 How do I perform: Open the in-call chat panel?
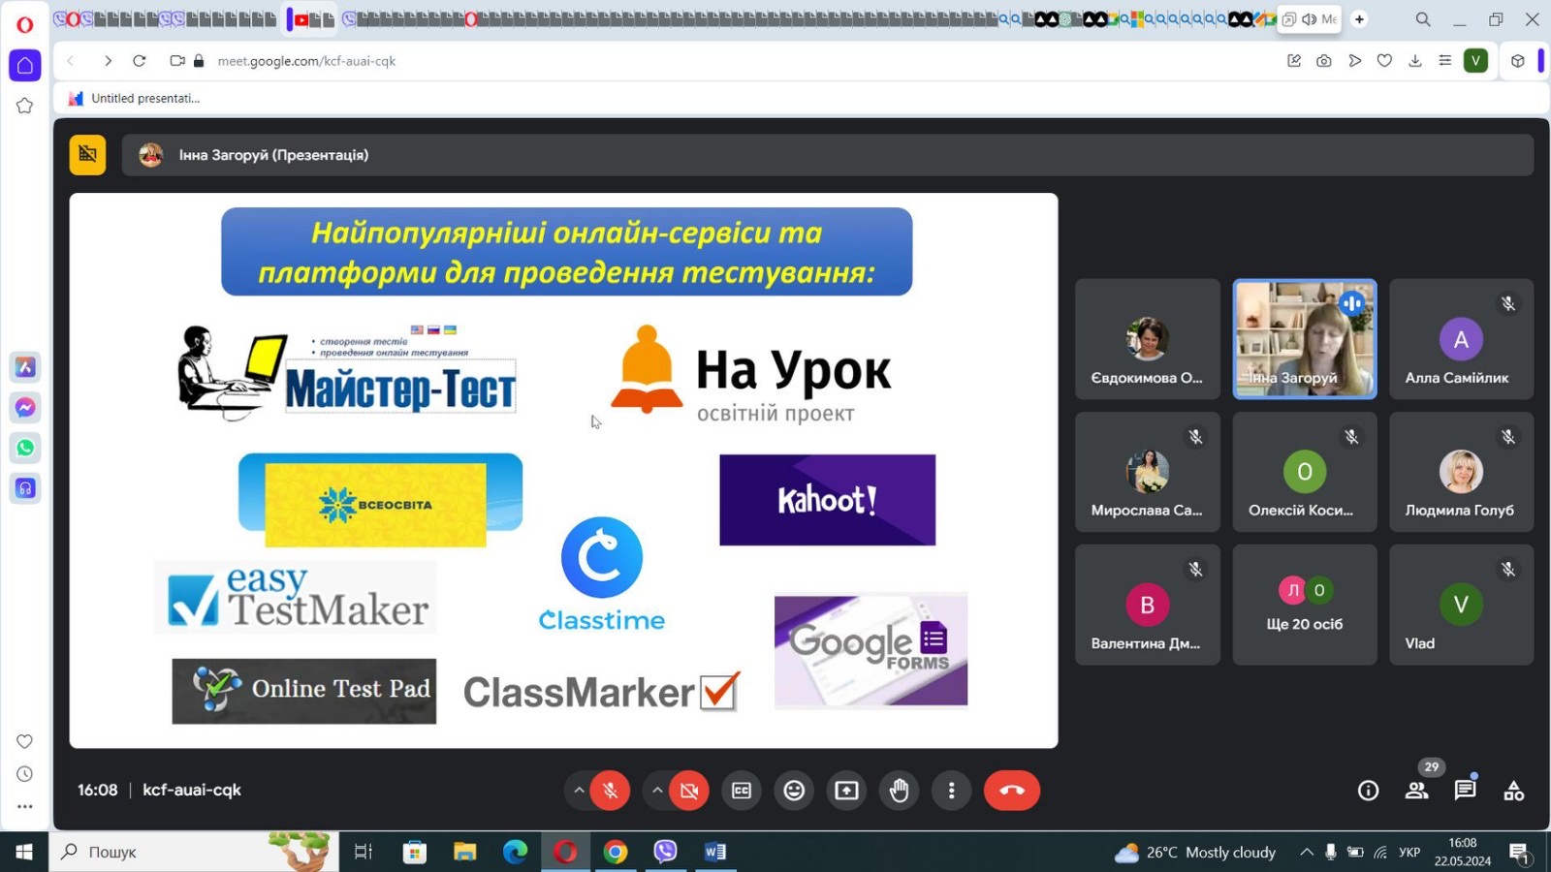click(x=1465, y=791)
